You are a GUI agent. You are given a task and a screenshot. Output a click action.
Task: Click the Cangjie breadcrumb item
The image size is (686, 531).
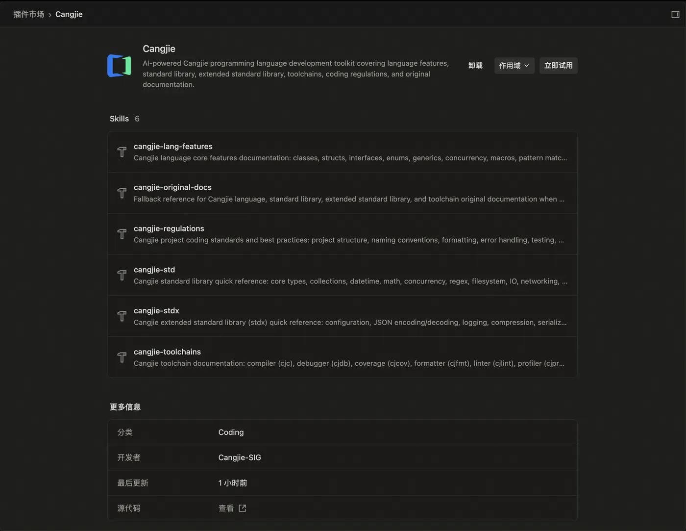point(69,14)
